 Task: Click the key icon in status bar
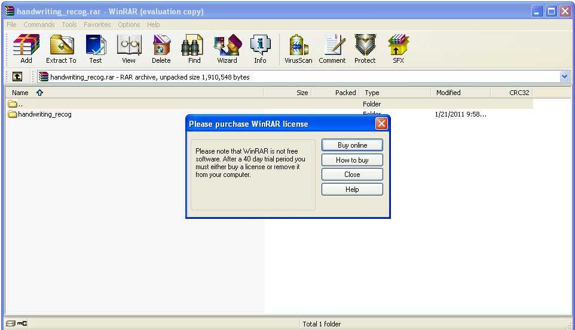pos(22,323)
